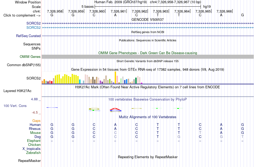Click the dark blue SORCS2 transcript arrow line
Image resolution: width=254 pixels, height=167 pixels.
coord(148,23)
